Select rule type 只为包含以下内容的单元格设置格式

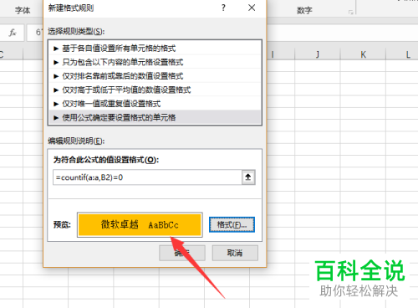155,62
